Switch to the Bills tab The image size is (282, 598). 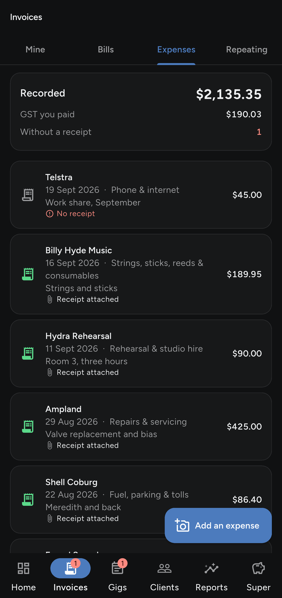(106, 50)
